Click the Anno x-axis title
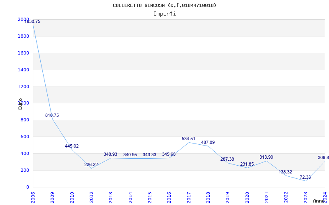Image resolution: width=329 pixels, height=205 pixels. [x=319, y=201]
